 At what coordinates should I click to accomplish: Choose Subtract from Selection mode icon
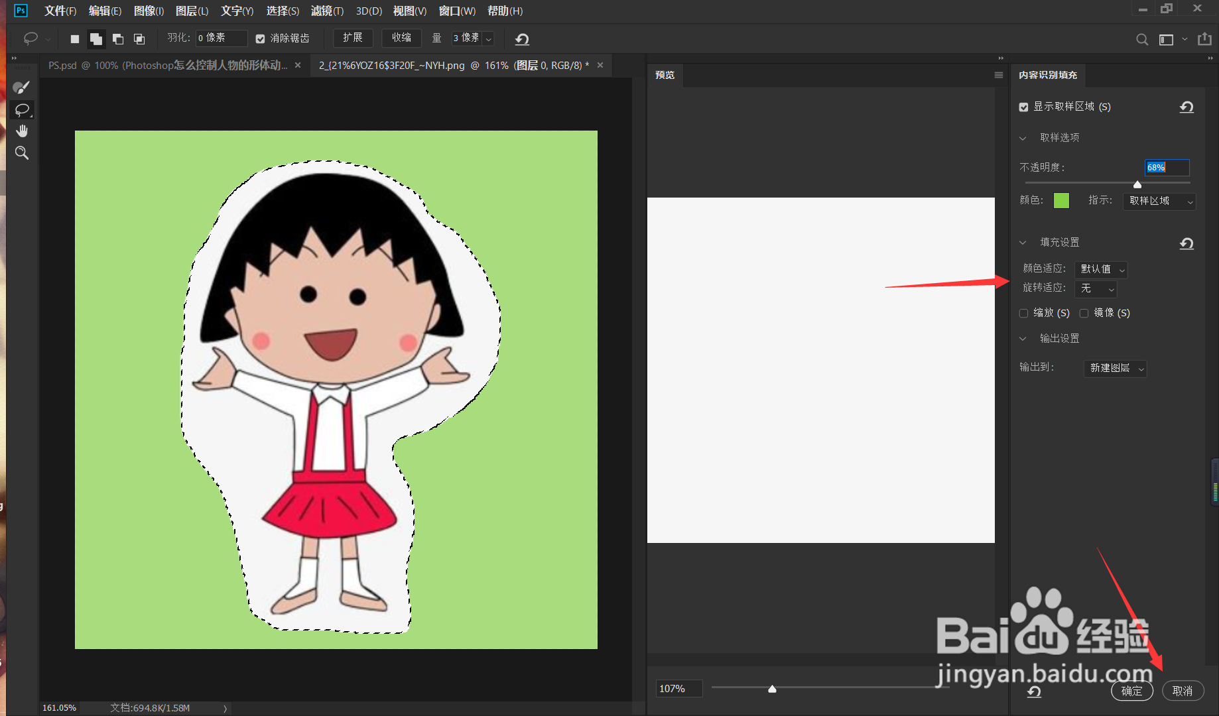[x=118, y=39]
